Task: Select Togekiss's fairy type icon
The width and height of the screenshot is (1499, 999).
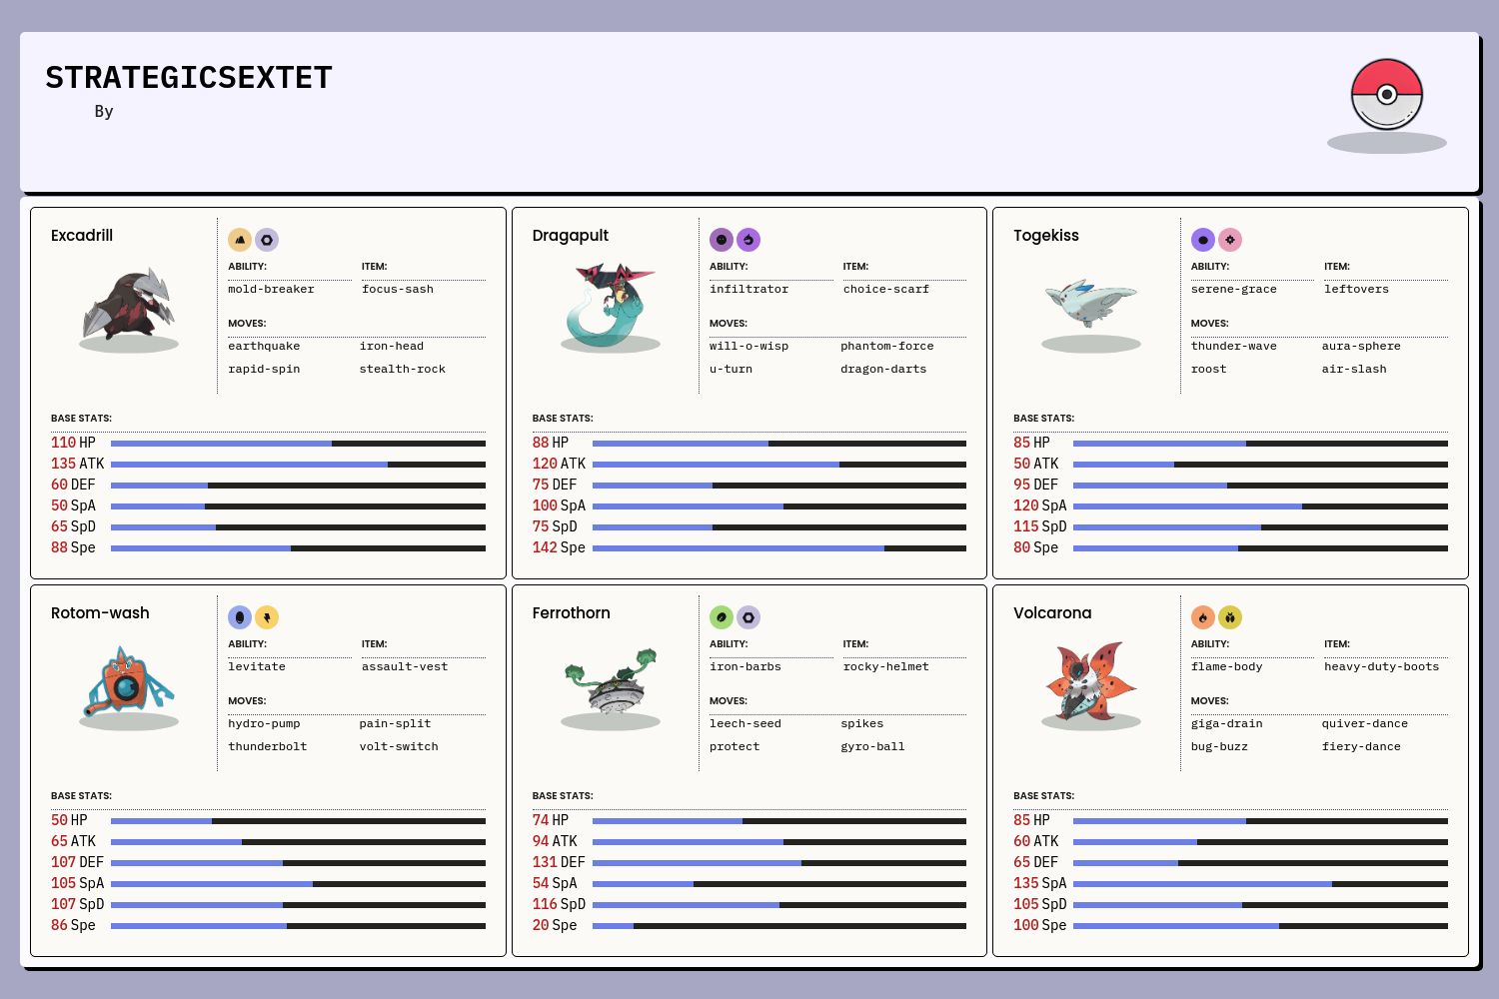Action: (x=1230, y=240)
